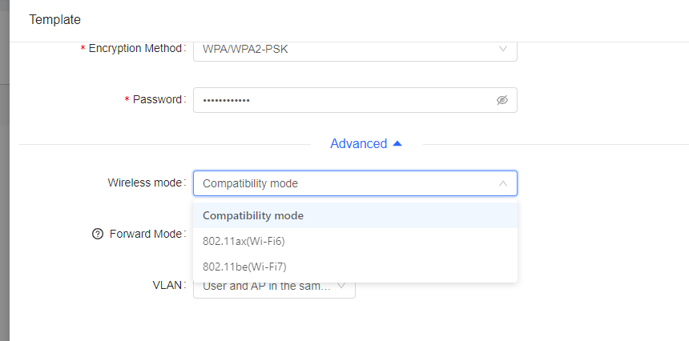The height and width of the screenshot is (341, 689).
Task: Collapse the Advanced settings section
Action: pyautogui.click(x=366, y=143)
